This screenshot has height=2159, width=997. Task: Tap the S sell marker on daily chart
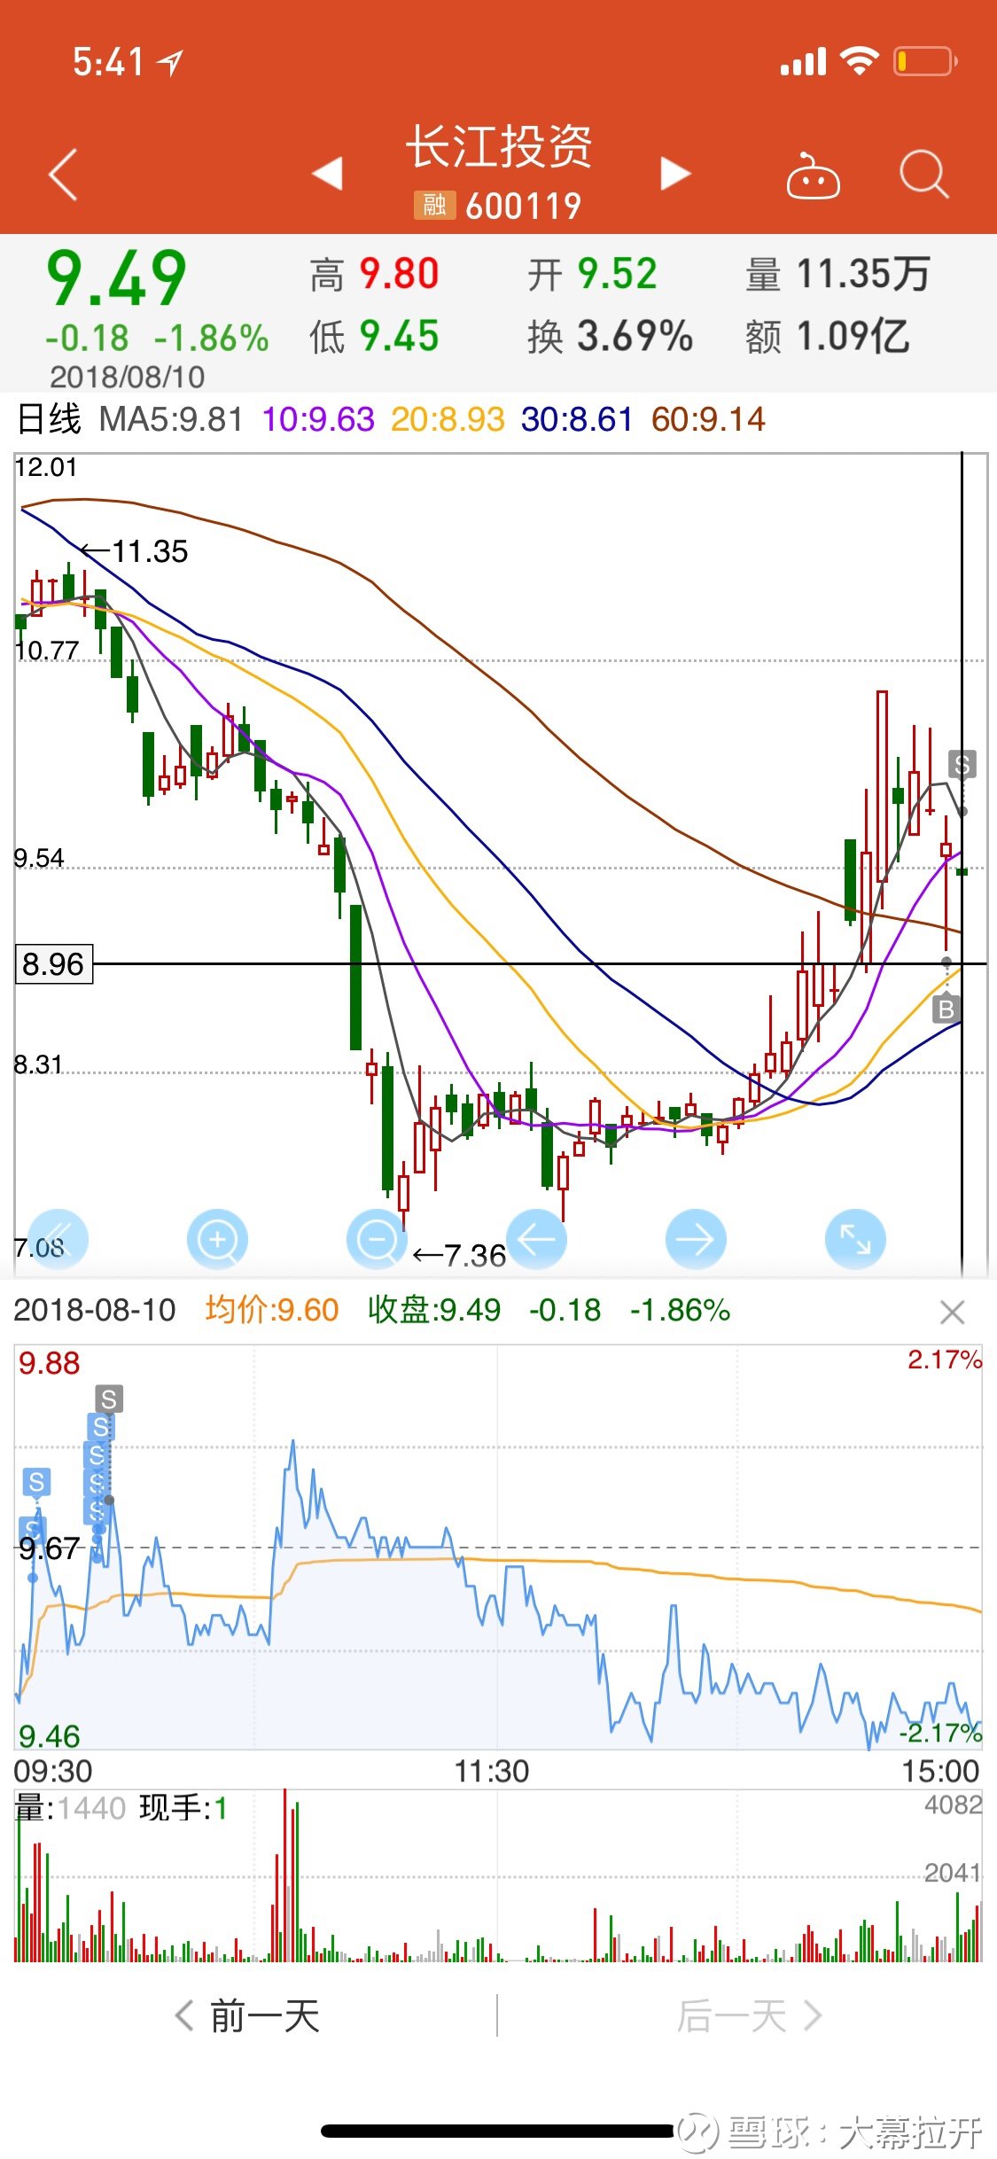pyautogui.click(x=962, y=764)
